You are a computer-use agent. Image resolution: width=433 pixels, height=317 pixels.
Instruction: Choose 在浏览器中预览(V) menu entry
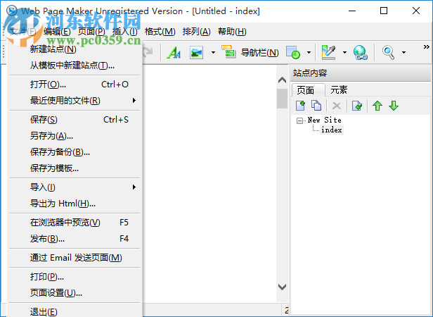point(75,223)
